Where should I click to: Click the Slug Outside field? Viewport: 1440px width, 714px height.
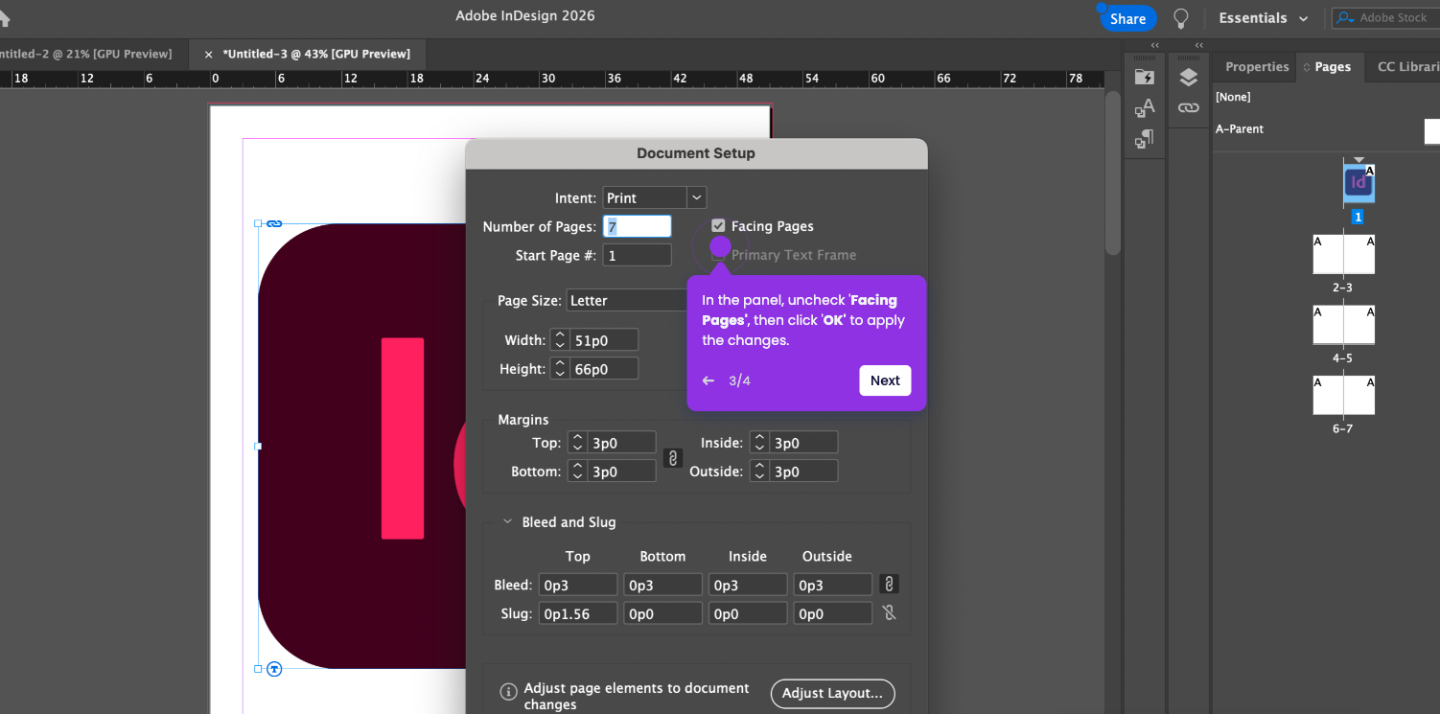click(x=832, y=613)
